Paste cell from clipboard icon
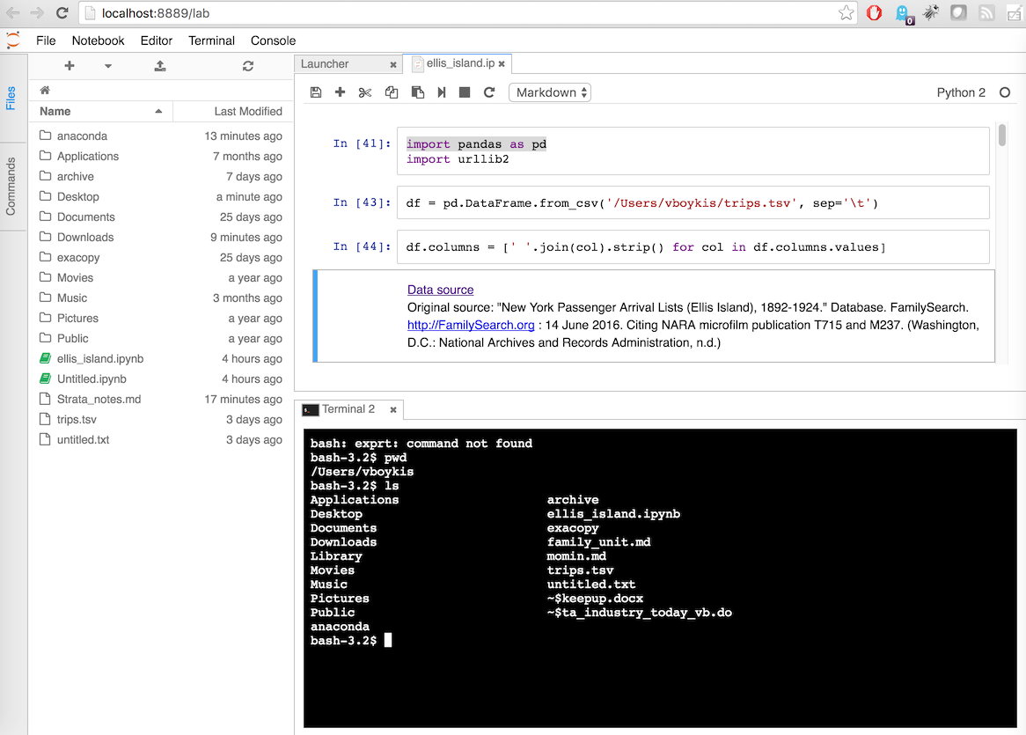The image size is (1026, 735). pos(417,92)
